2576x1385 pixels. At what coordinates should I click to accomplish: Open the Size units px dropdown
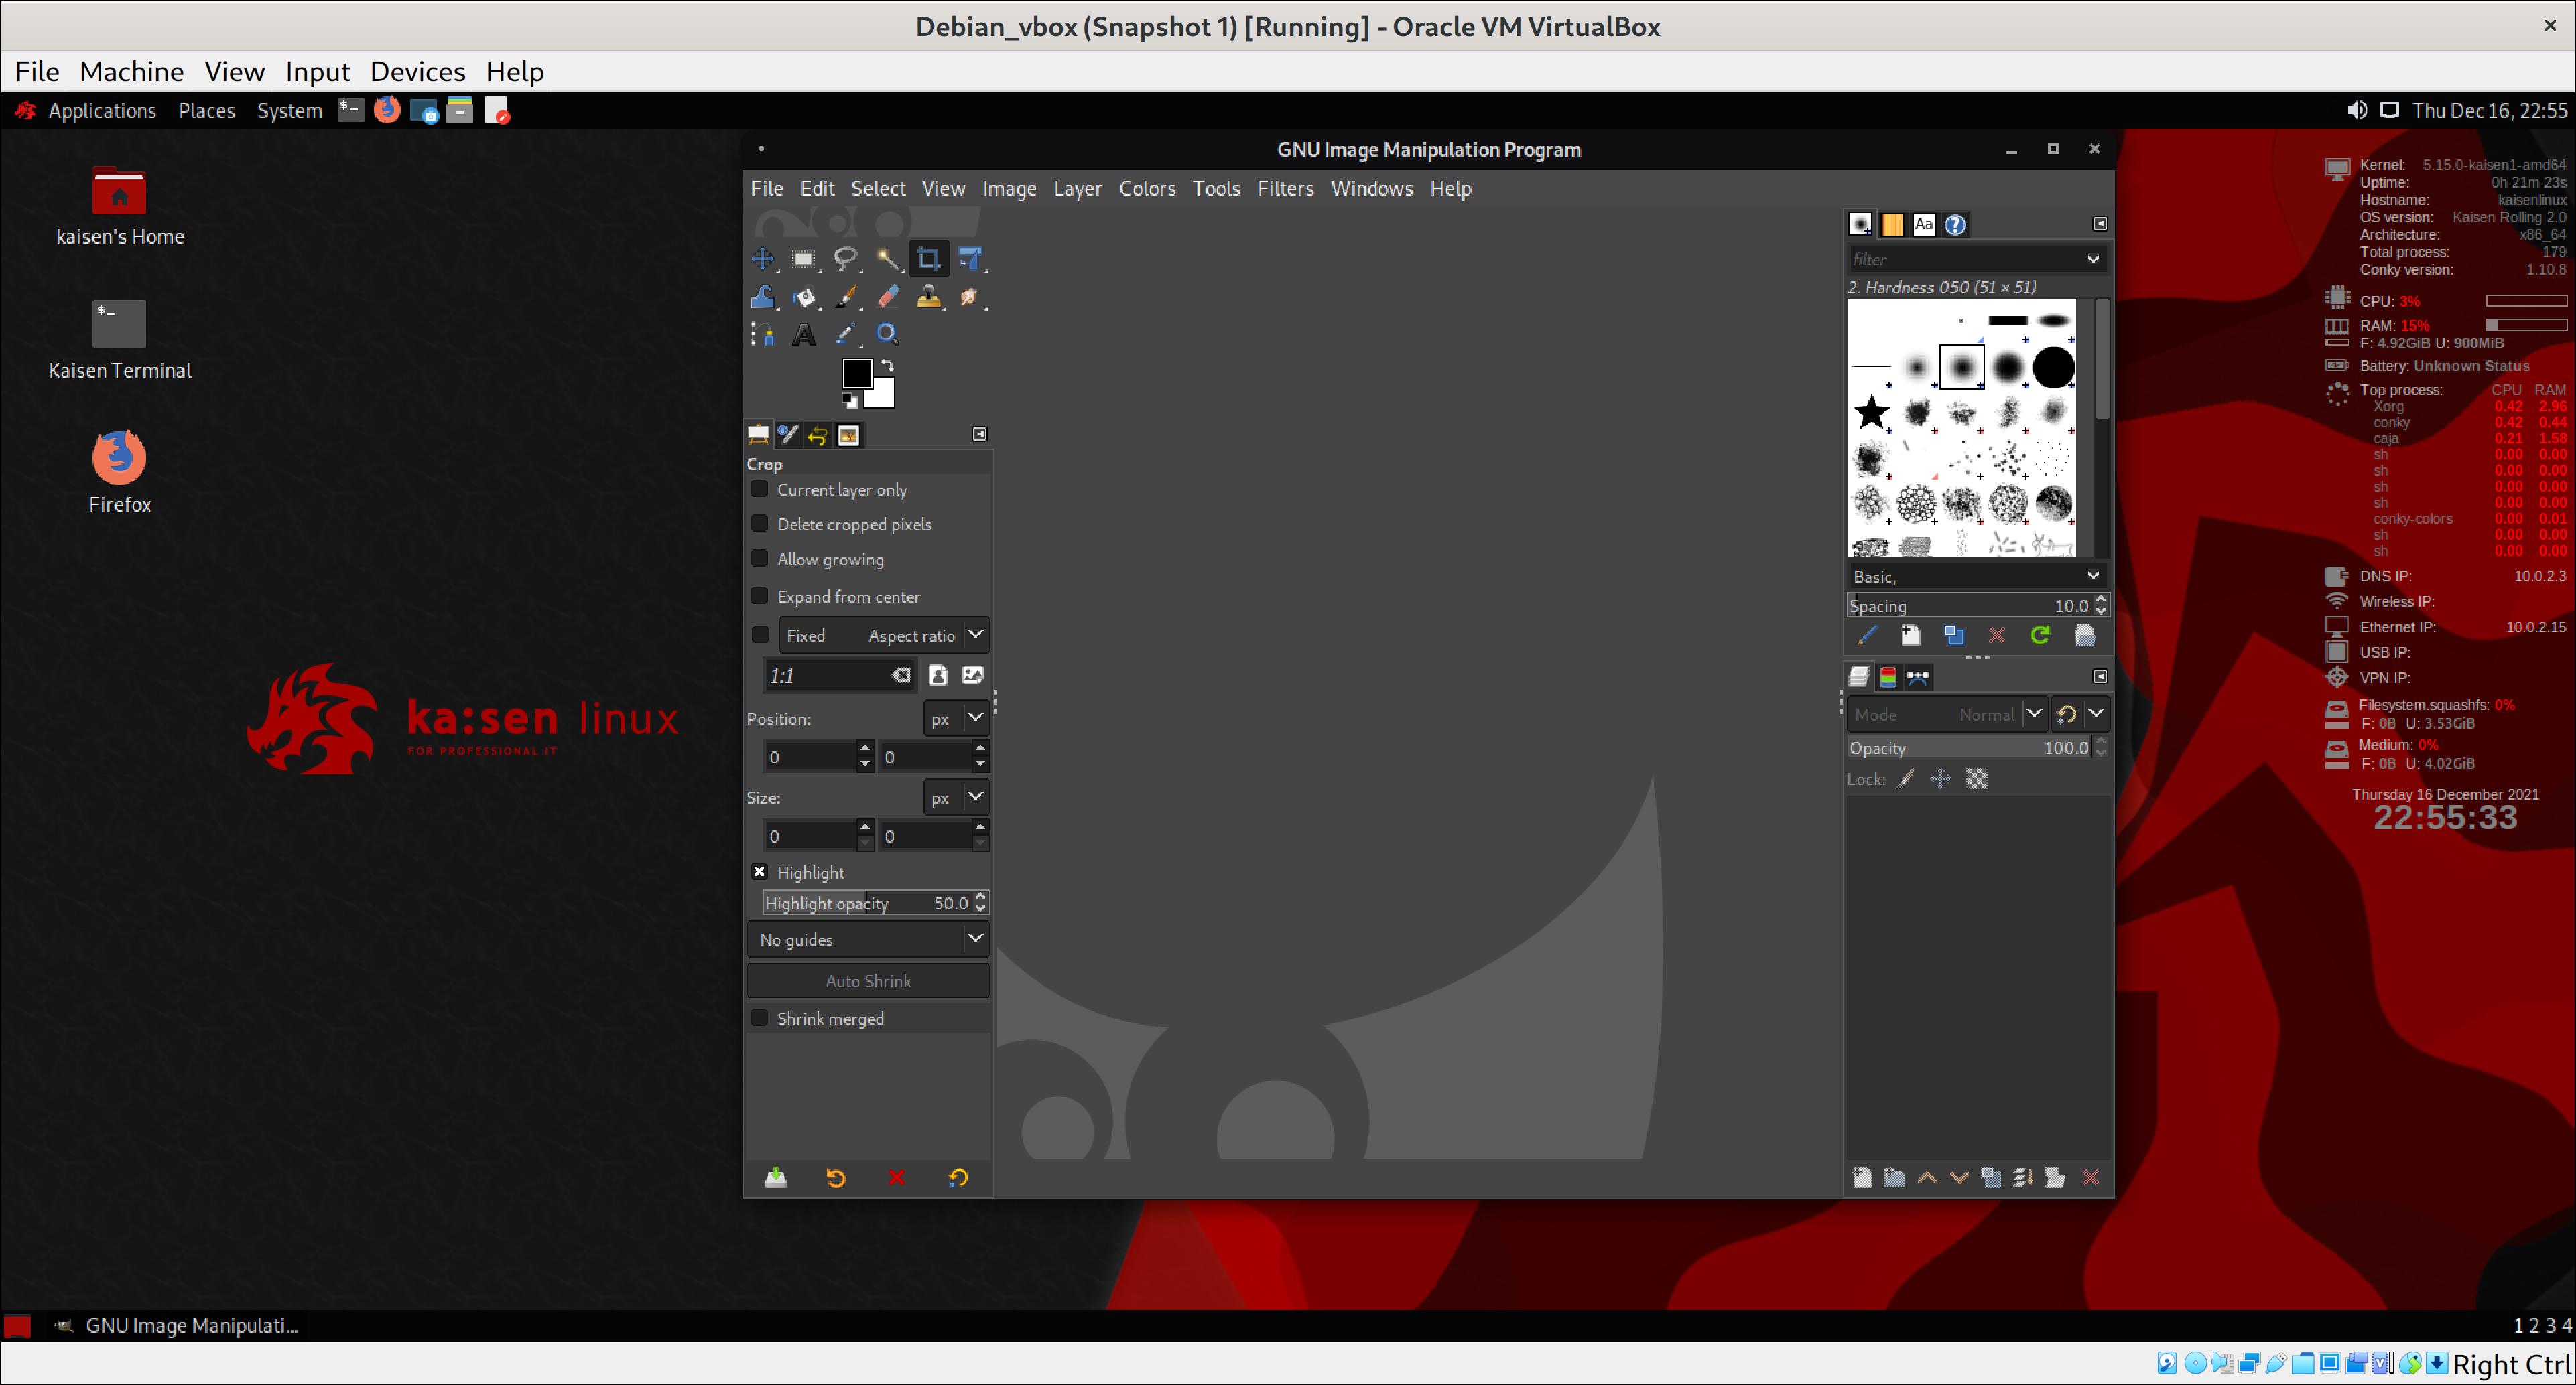pyautogui.click(x=956, y=798)
